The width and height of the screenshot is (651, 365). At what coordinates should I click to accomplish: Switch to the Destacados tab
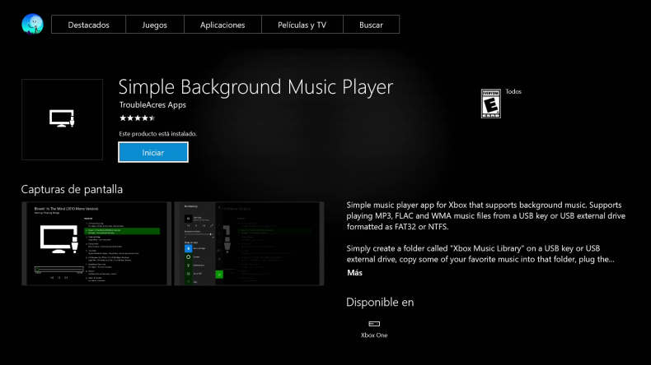point(88,25)
